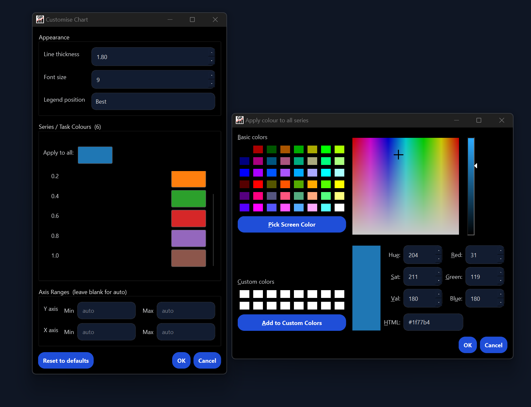Decrease Green with down arrow
This screenshot has height=407, width=531.
501,281
